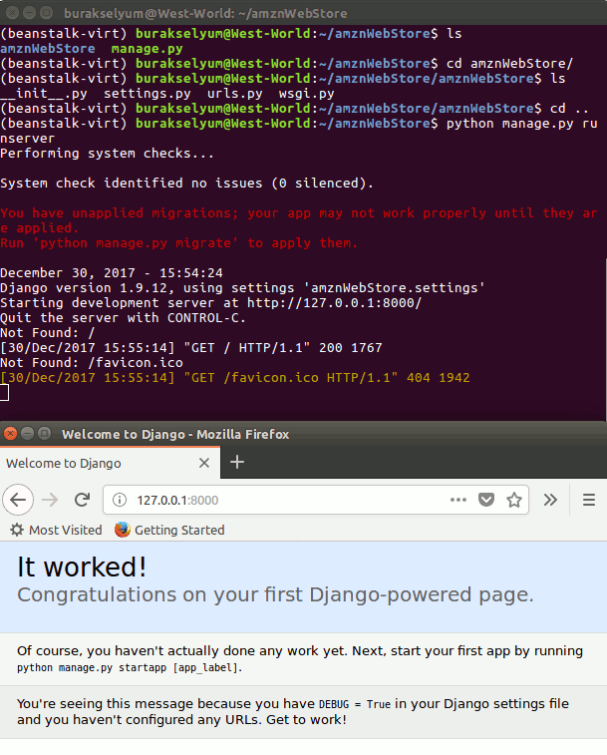This screenshot has height=755, width=607.
Task: Maximize the Firefox window
Action: (44, 434)
